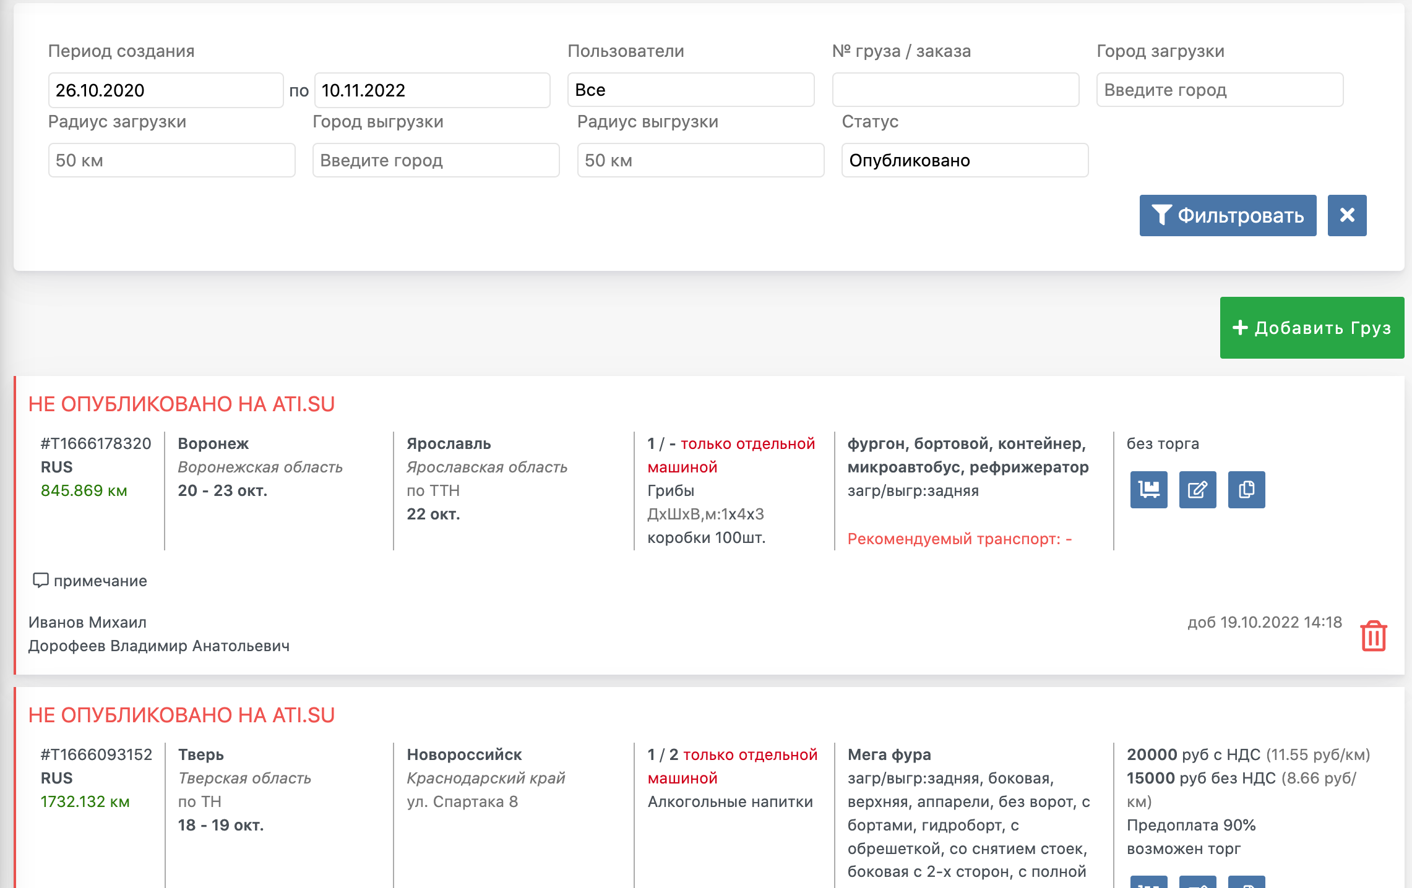Screen dimensions: 1412x888
Task: Set the period start date 26.10.2020
Action: tap(166, 90)
